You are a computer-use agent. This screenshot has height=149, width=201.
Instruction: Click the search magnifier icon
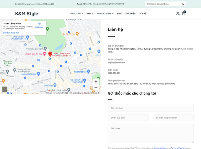tap(183, 4)
